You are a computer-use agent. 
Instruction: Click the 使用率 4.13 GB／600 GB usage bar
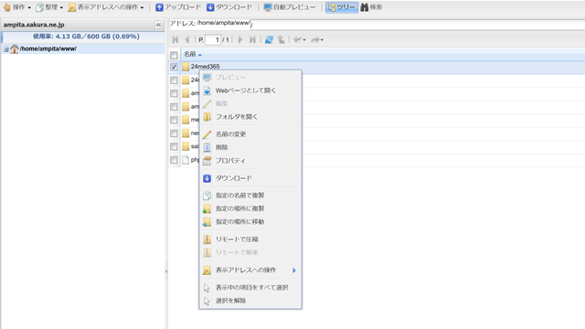tap(83, 37)
